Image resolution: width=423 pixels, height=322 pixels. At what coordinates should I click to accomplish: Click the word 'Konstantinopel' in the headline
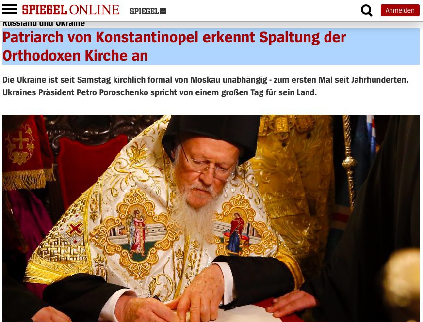pyautogui.click(x=147, y=37)
